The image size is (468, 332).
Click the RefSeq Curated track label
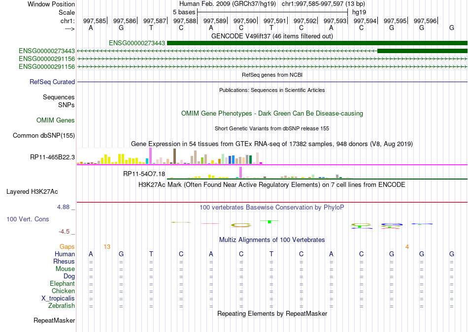click(x=52, y=82)
